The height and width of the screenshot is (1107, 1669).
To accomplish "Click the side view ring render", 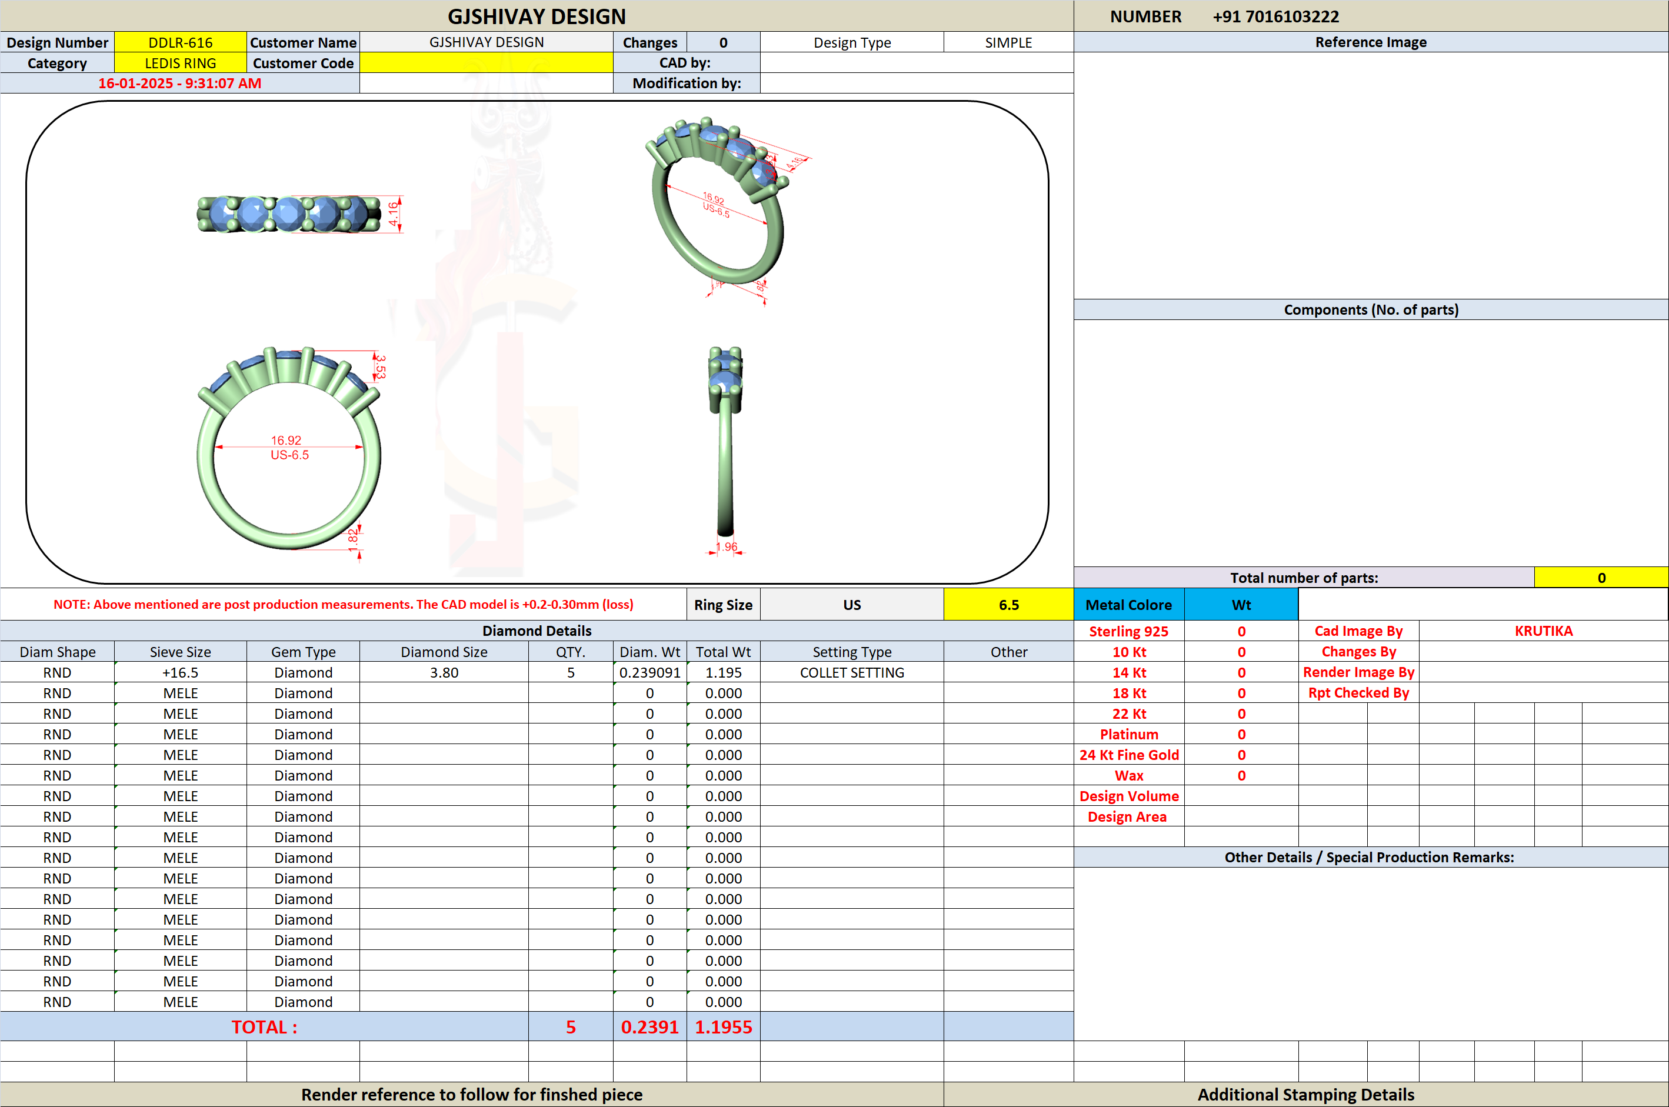I will point(725,441).
